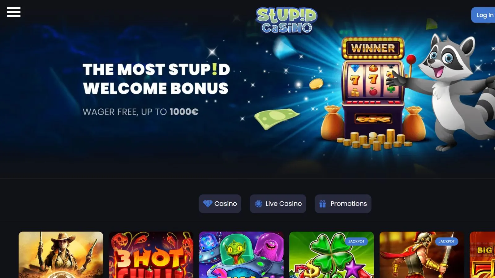The image size is (495, 278).
Task: Click the poker chip icon beside Live Casino
Action: pyautogui.click(x=259, y=204)
